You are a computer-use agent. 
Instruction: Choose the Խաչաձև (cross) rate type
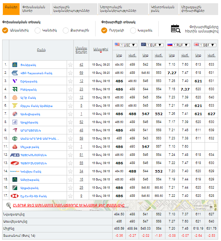pyautogui.click(x=133, y=30)
